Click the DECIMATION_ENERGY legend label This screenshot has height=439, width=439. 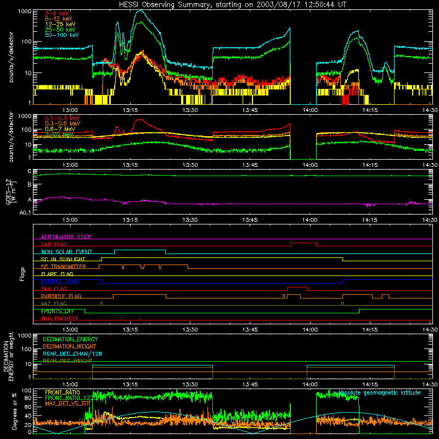[x=70, y=339]
